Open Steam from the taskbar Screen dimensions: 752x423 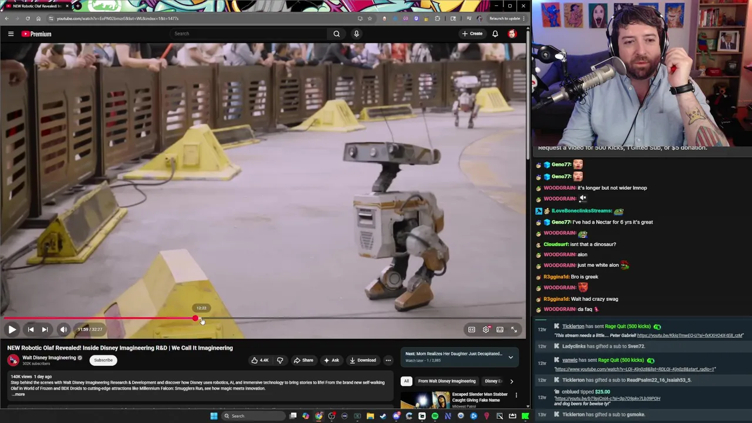point(383,416)
